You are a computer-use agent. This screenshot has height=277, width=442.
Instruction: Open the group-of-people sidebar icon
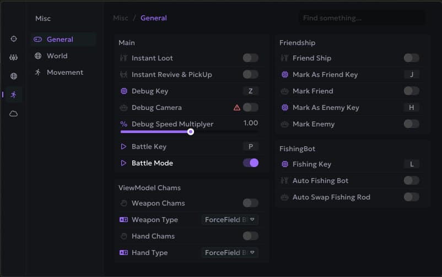tap(14, 58)
